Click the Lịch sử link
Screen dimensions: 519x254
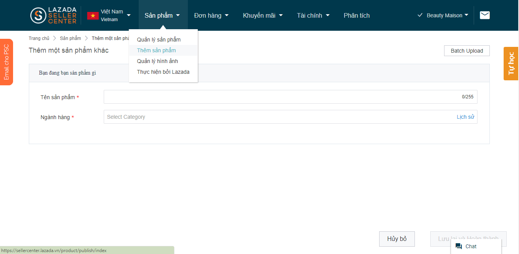(465, 117)
